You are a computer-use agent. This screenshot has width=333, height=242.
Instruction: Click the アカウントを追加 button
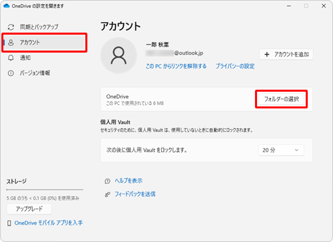[x=286, y=55]
